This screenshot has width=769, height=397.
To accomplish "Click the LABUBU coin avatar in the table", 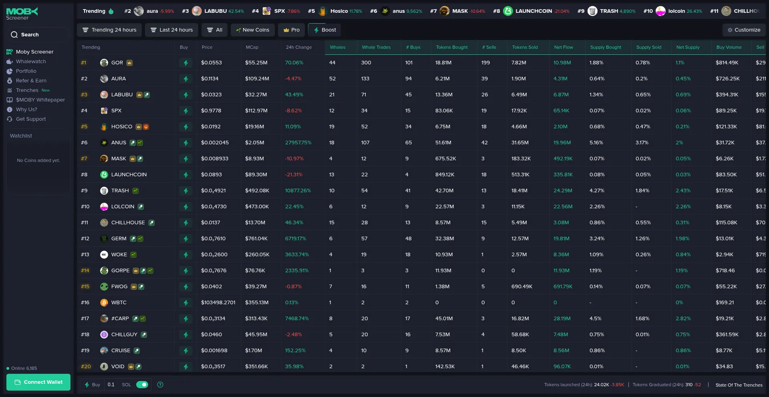I will pos(104,95).
